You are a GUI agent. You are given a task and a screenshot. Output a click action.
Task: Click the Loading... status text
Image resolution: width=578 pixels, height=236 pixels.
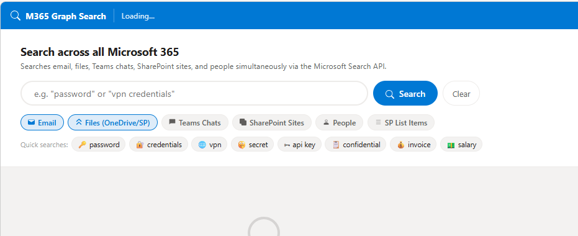click(138, 16)
